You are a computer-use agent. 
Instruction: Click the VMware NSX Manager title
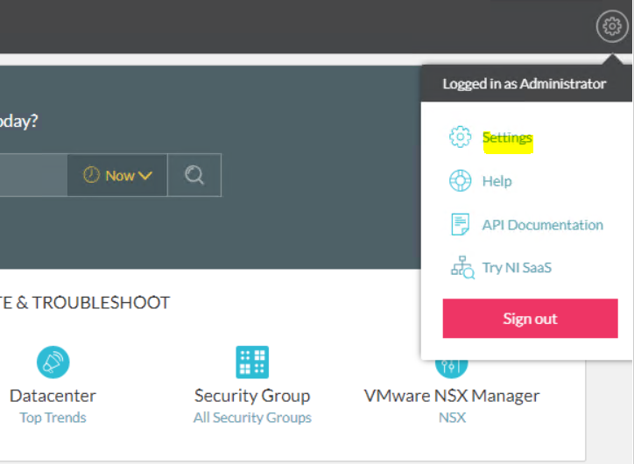(x=452, y=396)
